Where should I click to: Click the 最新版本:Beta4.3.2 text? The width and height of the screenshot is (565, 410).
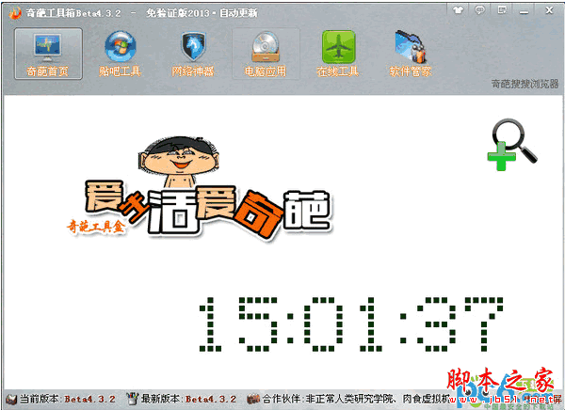(x=189, y=399)
